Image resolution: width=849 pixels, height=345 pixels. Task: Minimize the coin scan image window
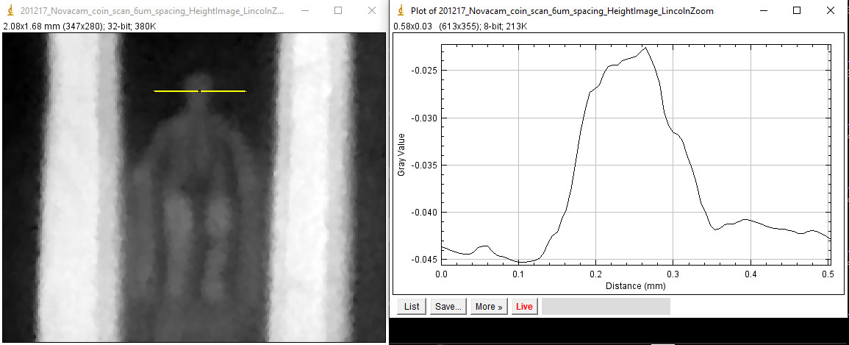pos(304,10)
